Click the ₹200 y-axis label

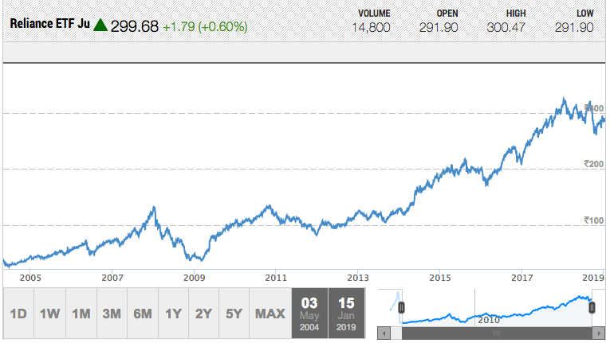point(594,164)
